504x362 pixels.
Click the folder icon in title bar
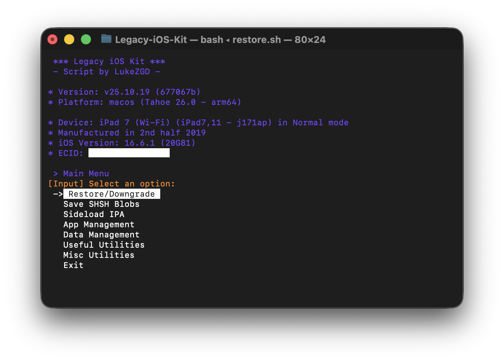click(x=106, y=39)
